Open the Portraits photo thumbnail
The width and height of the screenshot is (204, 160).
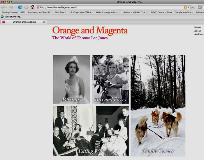[71, 79]
